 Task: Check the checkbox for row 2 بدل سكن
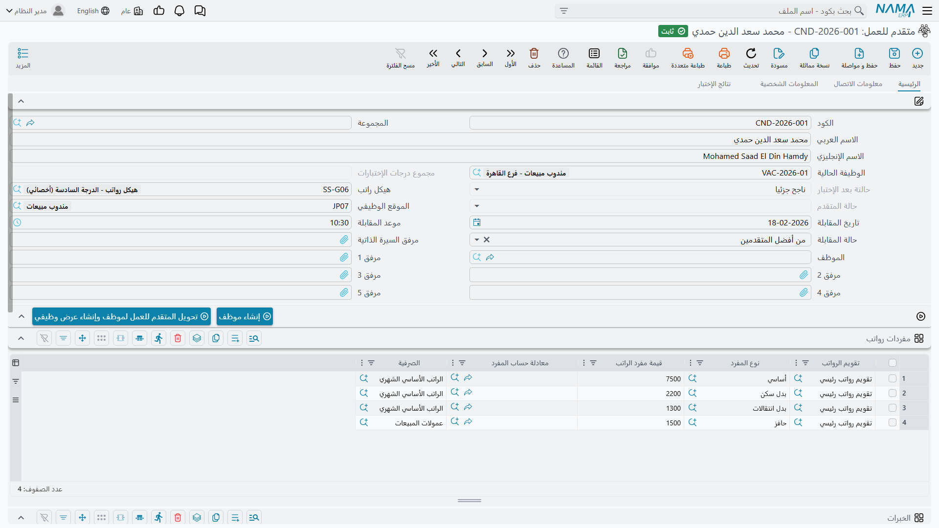point(893,393)
